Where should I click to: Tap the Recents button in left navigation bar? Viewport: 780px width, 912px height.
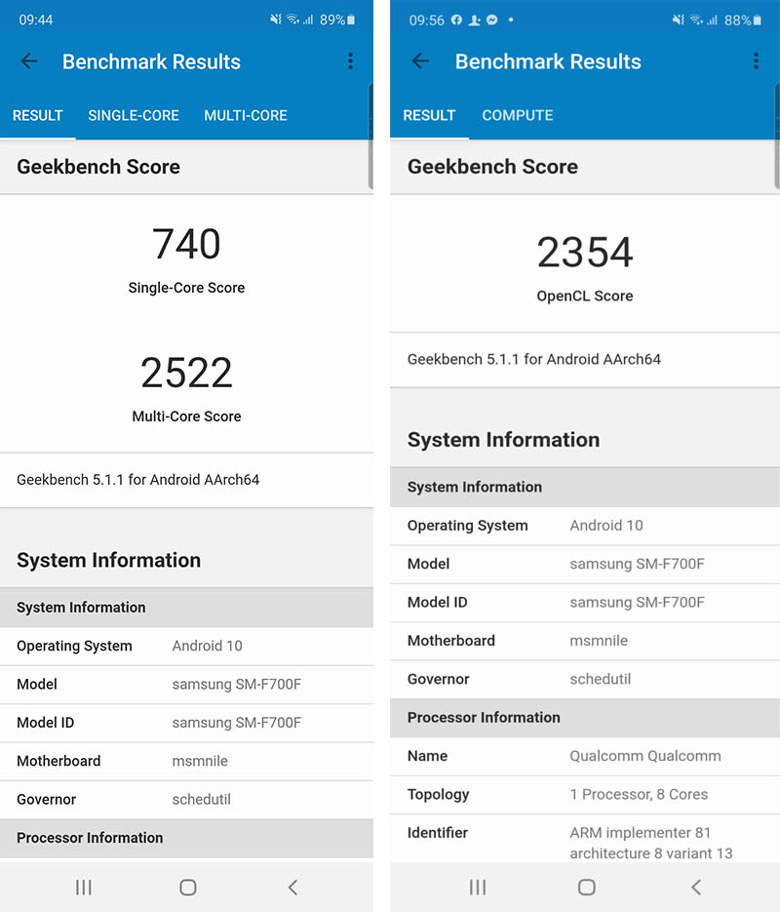(x=84, y=888)
